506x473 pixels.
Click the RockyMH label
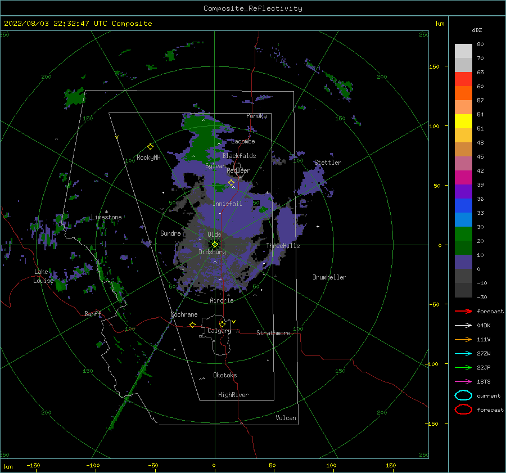tap(148, 157)
